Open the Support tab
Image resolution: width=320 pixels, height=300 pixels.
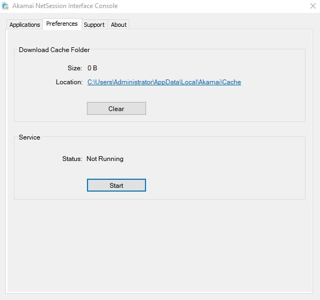[94, 25]
